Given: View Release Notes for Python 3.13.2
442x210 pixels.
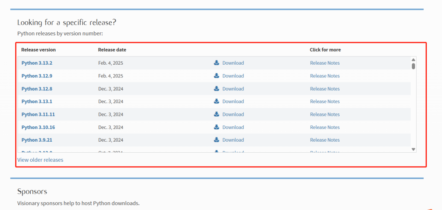Looking at the screenshot, I should (325, 63).
